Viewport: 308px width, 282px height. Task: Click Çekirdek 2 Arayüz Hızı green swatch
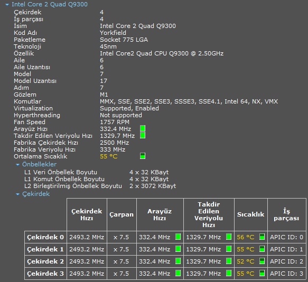pyautogui.click(x=178, y=261)
